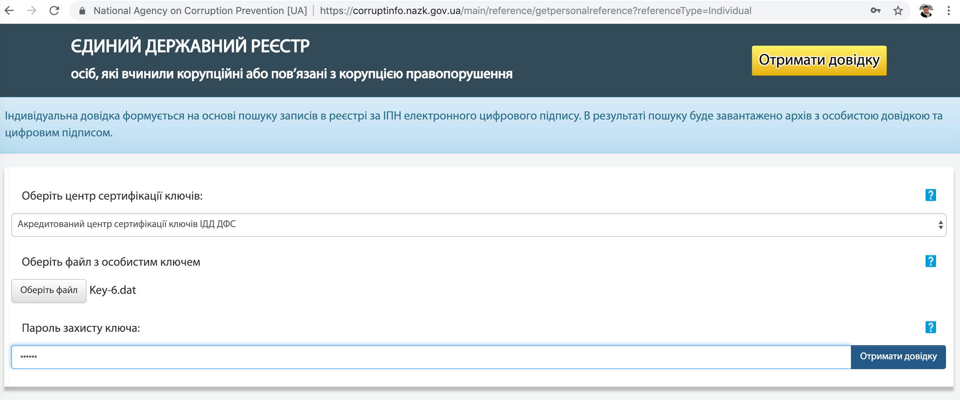Image resolution: width=960 pixels, height=400 pixels.
Task: Open the Chrome profile avatar
Action: click(926, 11)
